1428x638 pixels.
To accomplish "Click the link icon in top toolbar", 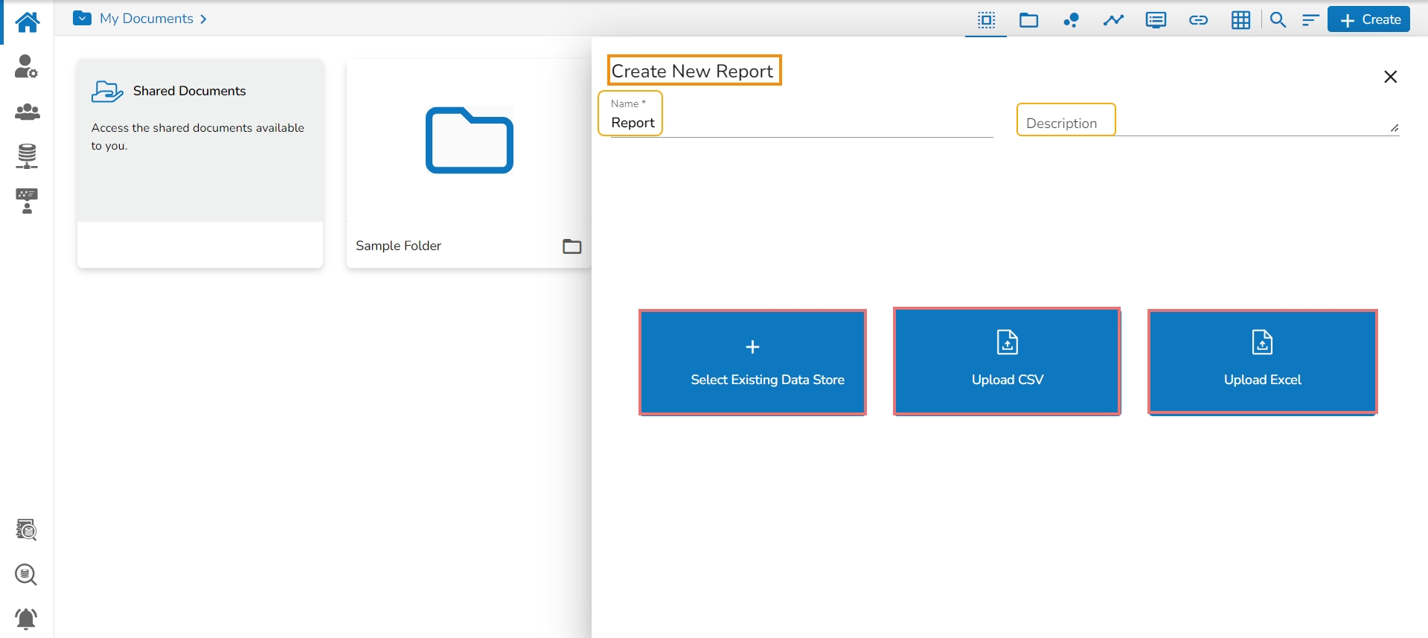I will [1198, 20].
